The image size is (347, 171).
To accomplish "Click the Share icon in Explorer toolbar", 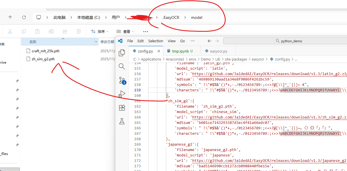I will click(x=65, y=31).
